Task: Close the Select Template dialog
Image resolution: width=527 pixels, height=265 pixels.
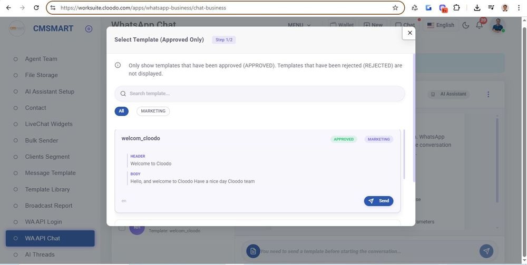Action: coord(409,33)
